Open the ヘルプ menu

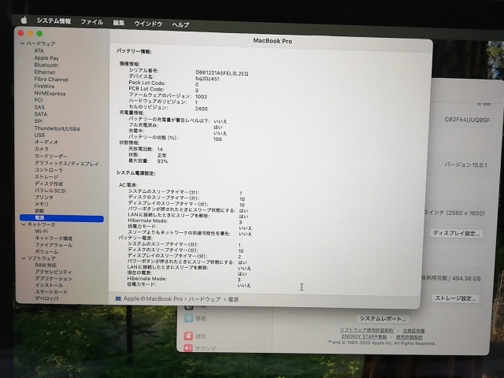coord(180,24)
